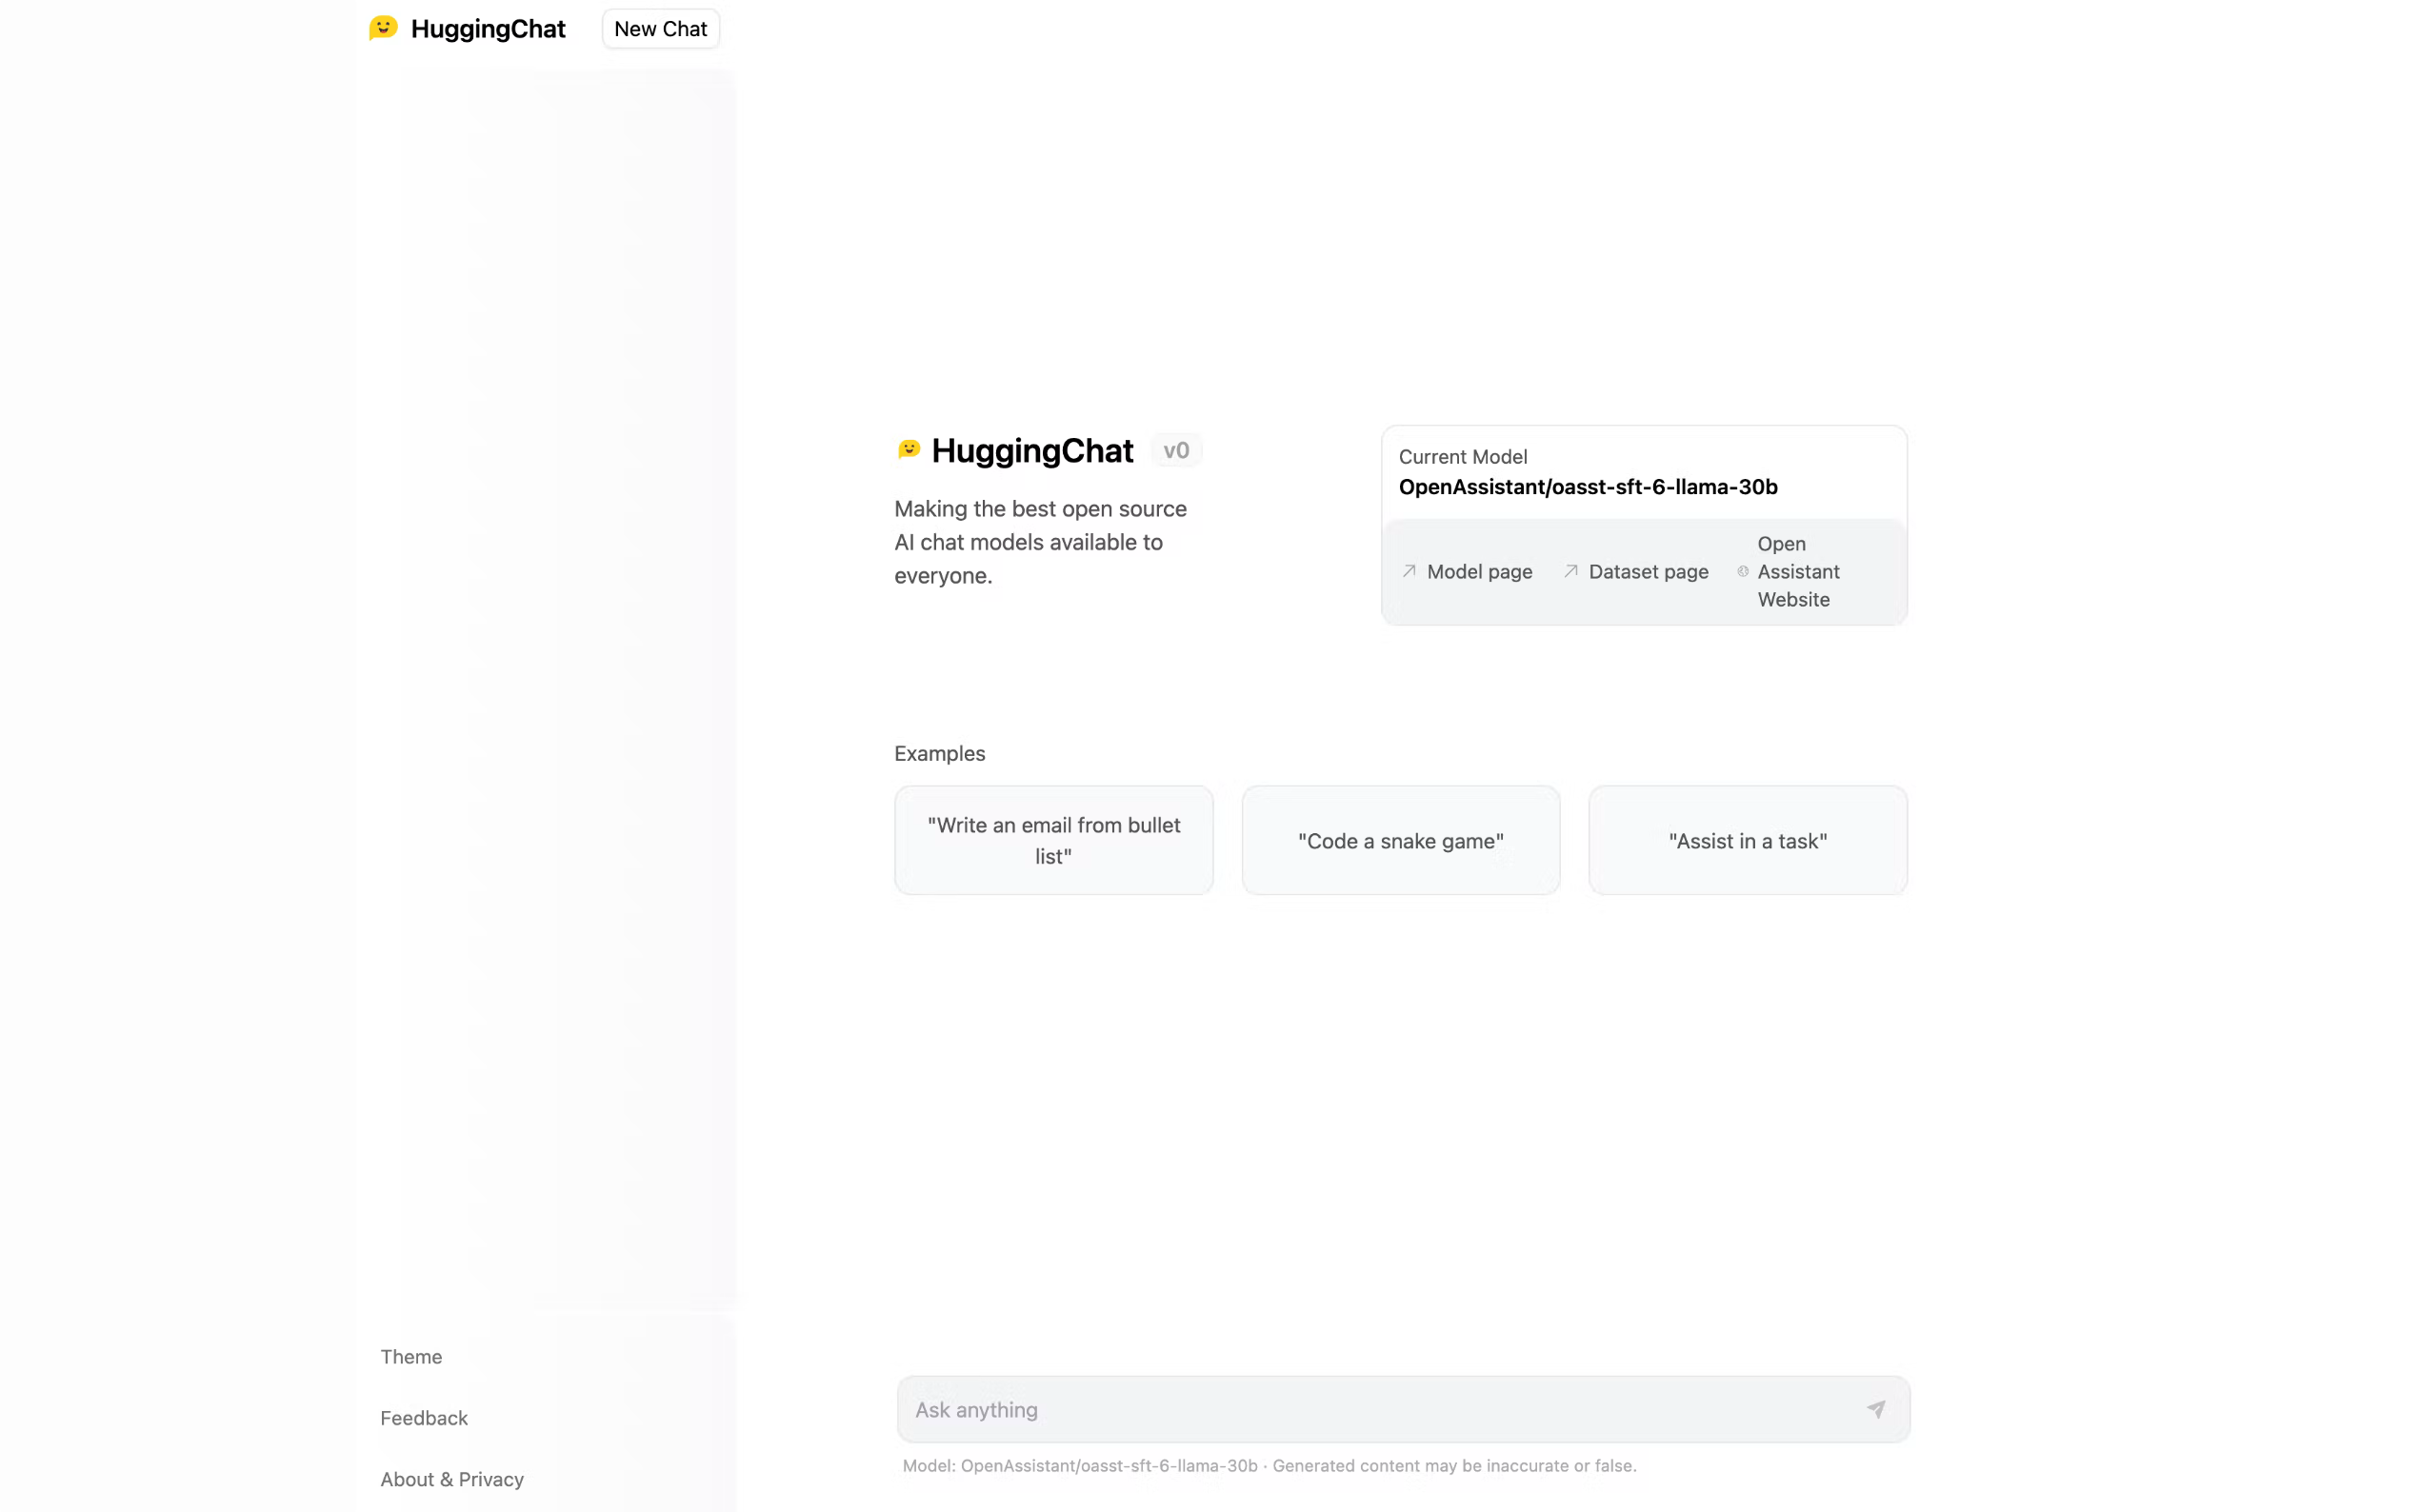Click the HuggingChat title in top bar
2419x1512 pixels.
coord(488,29)
